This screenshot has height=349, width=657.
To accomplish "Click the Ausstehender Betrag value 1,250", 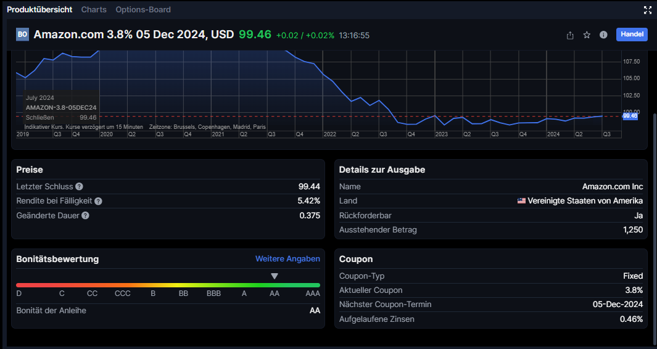I will 633,230.
